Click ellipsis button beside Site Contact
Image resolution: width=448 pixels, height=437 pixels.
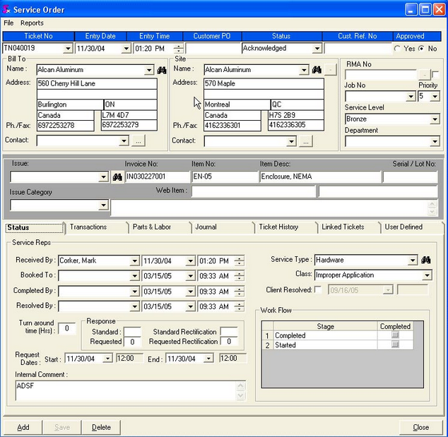coord(305,141)
